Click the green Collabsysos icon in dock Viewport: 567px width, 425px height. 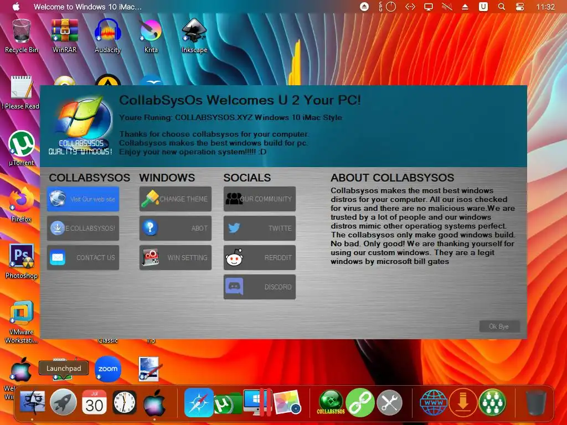(331, 402)
